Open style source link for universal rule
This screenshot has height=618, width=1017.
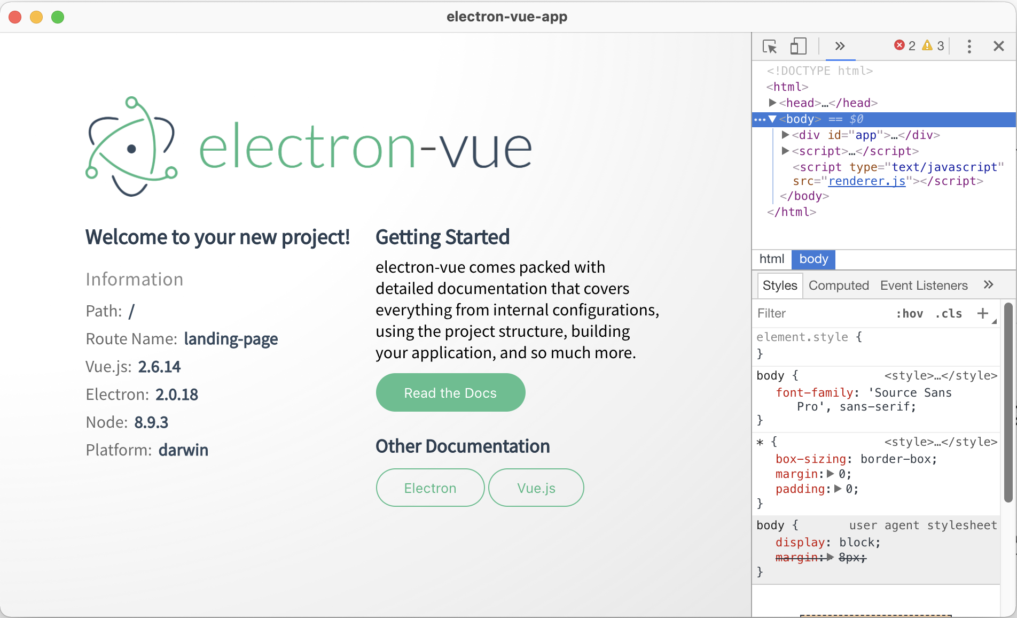point(941,442)
